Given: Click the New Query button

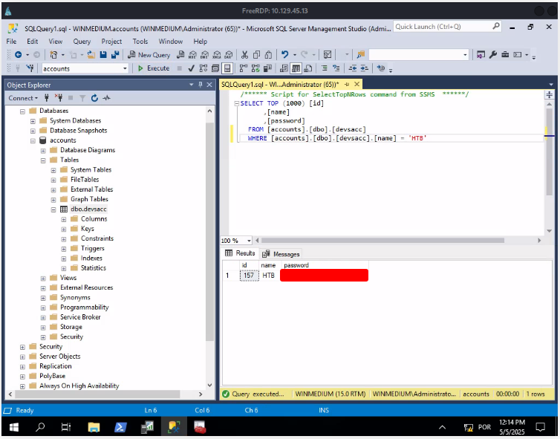Looking at the screenshot, I should tap(149, 55).
